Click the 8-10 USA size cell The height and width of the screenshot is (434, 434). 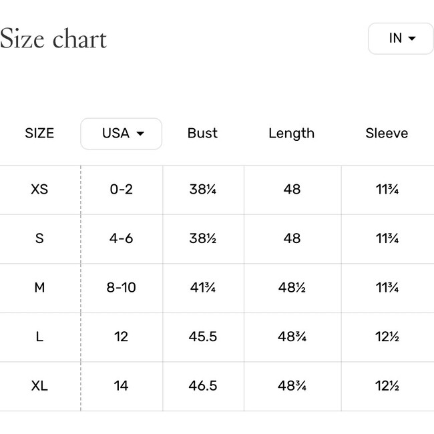point(122,288)
